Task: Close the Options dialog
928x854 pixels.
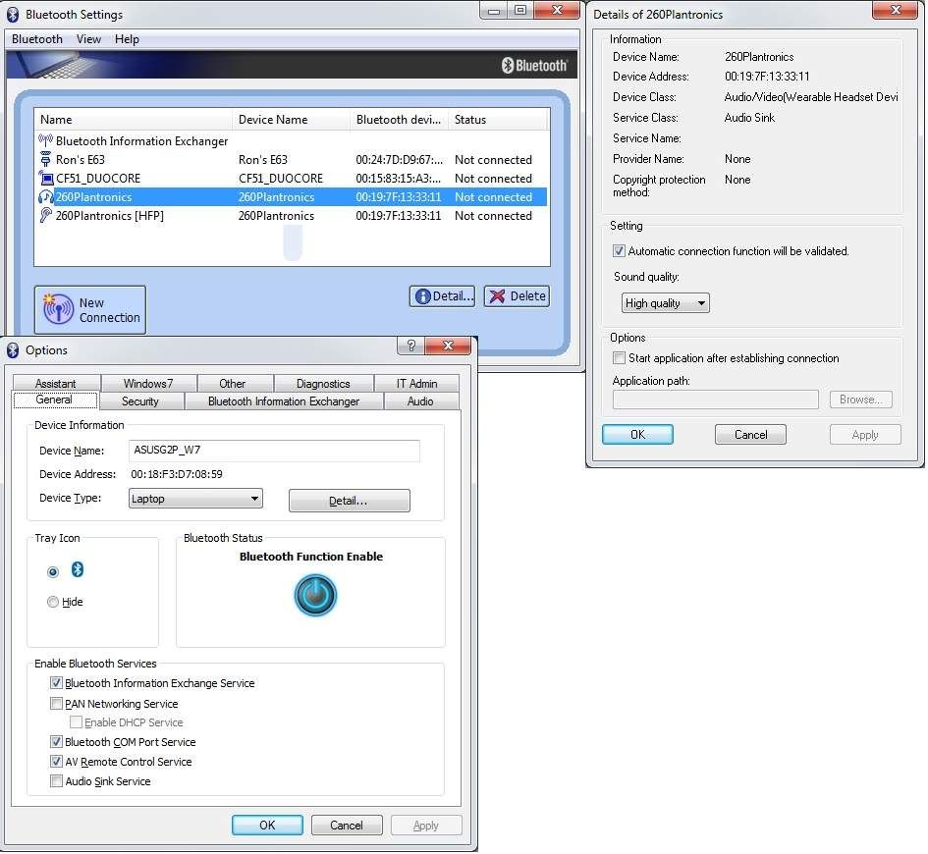Action: [x=448, y=346]
